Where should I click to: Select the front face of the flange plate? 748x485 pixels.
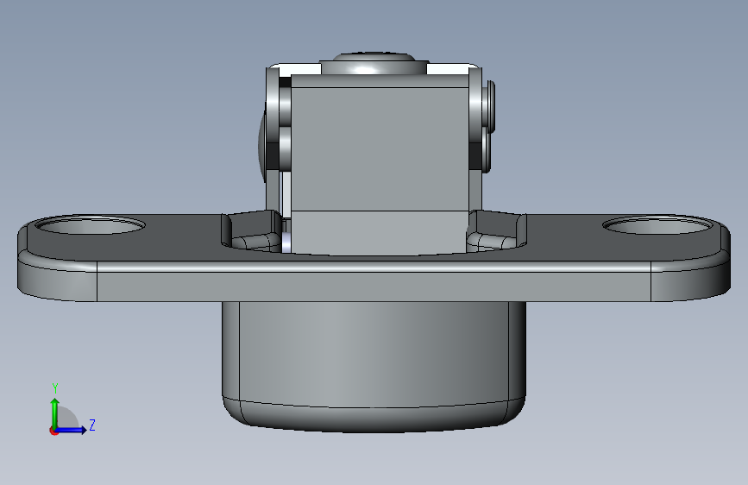pyautogui.click(x=374, y=287)
